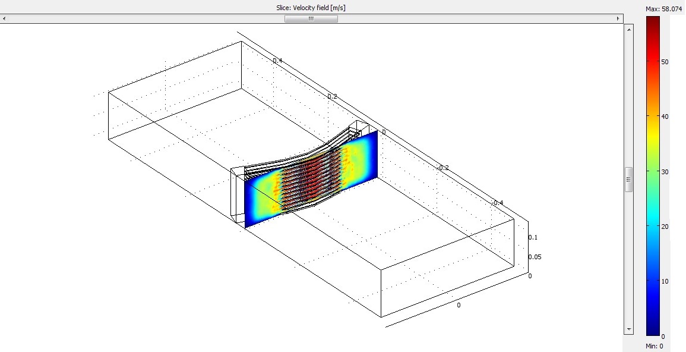Click the vertical scrollbar up arrow
Image resolution: width=686 pixels, height=352 pixels.
tap(629, 30)
